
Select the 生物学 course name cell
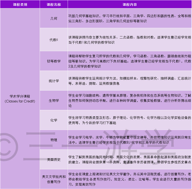pos(54,100)
